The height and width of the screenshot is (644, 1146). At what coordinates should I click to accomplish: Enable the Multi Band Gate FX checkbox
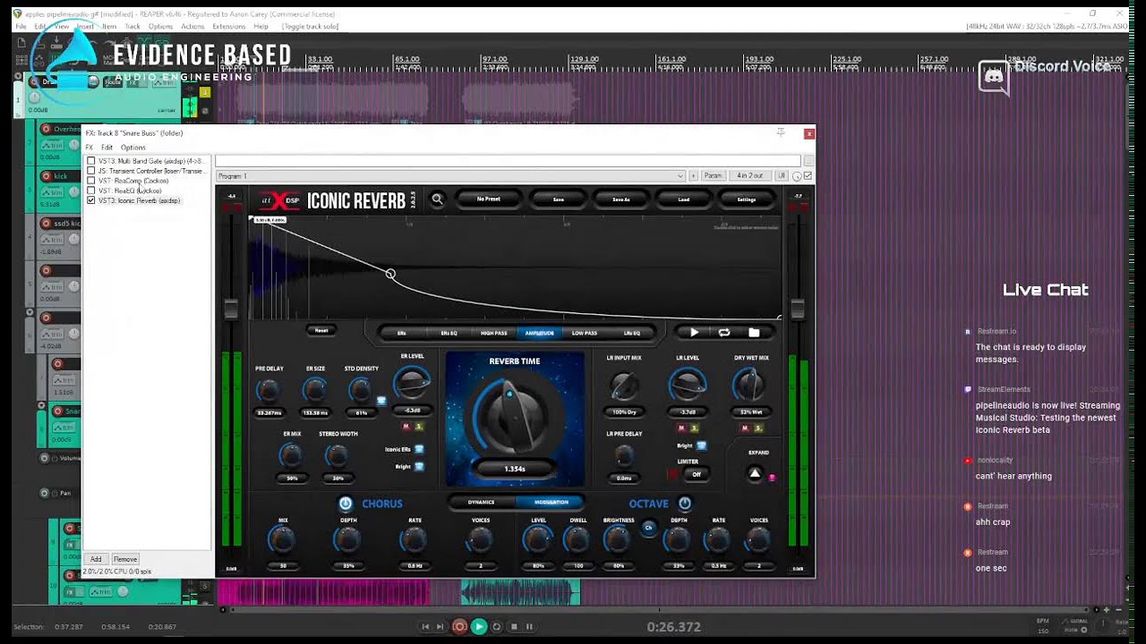91,161
